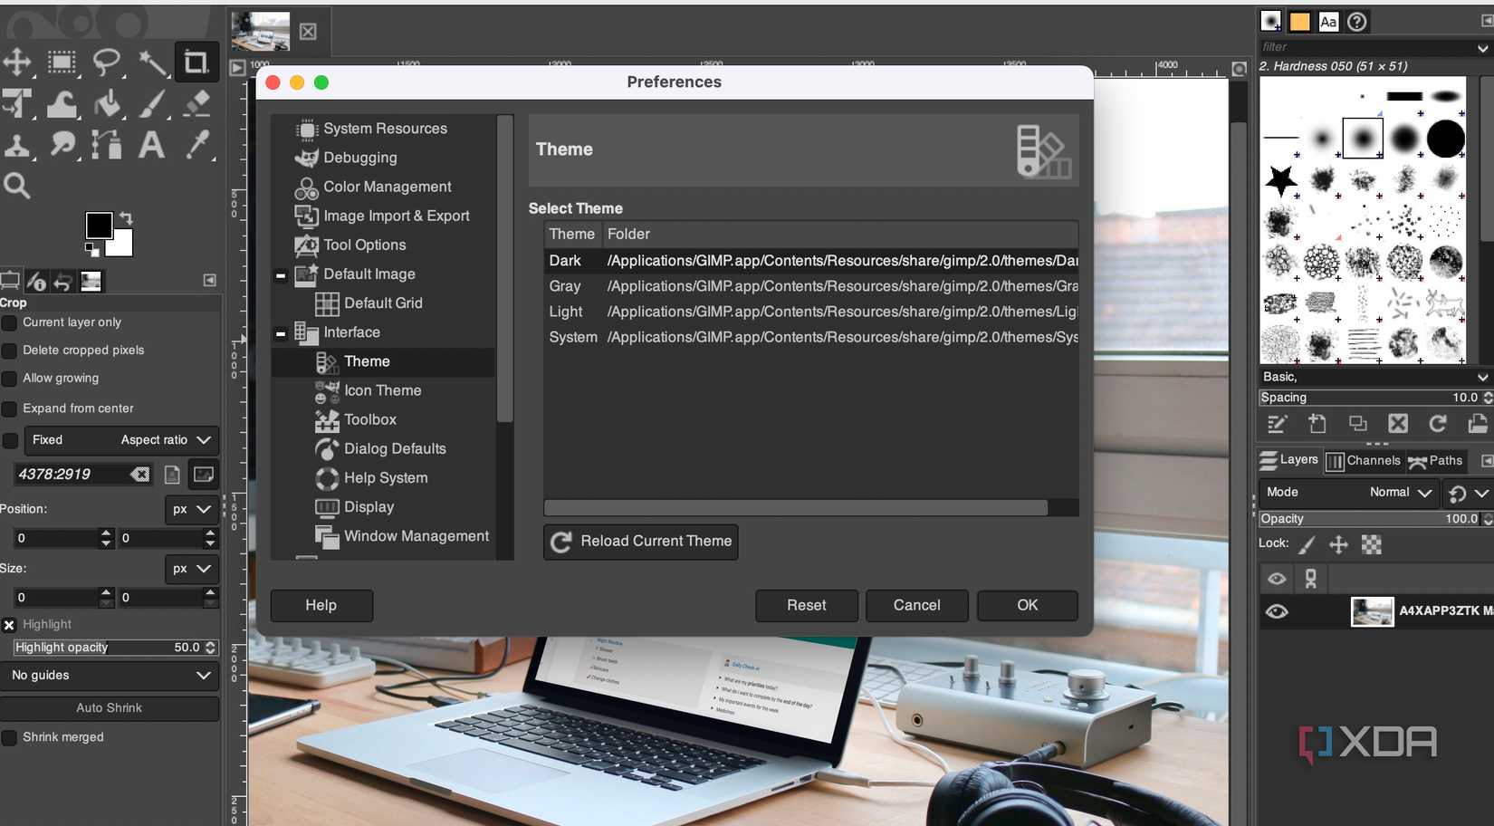Viewport: 1494px width, 826px height.
Task: Toggle visibility of the A4XAPP3ZTK layer
Action: coord(1277,611)
